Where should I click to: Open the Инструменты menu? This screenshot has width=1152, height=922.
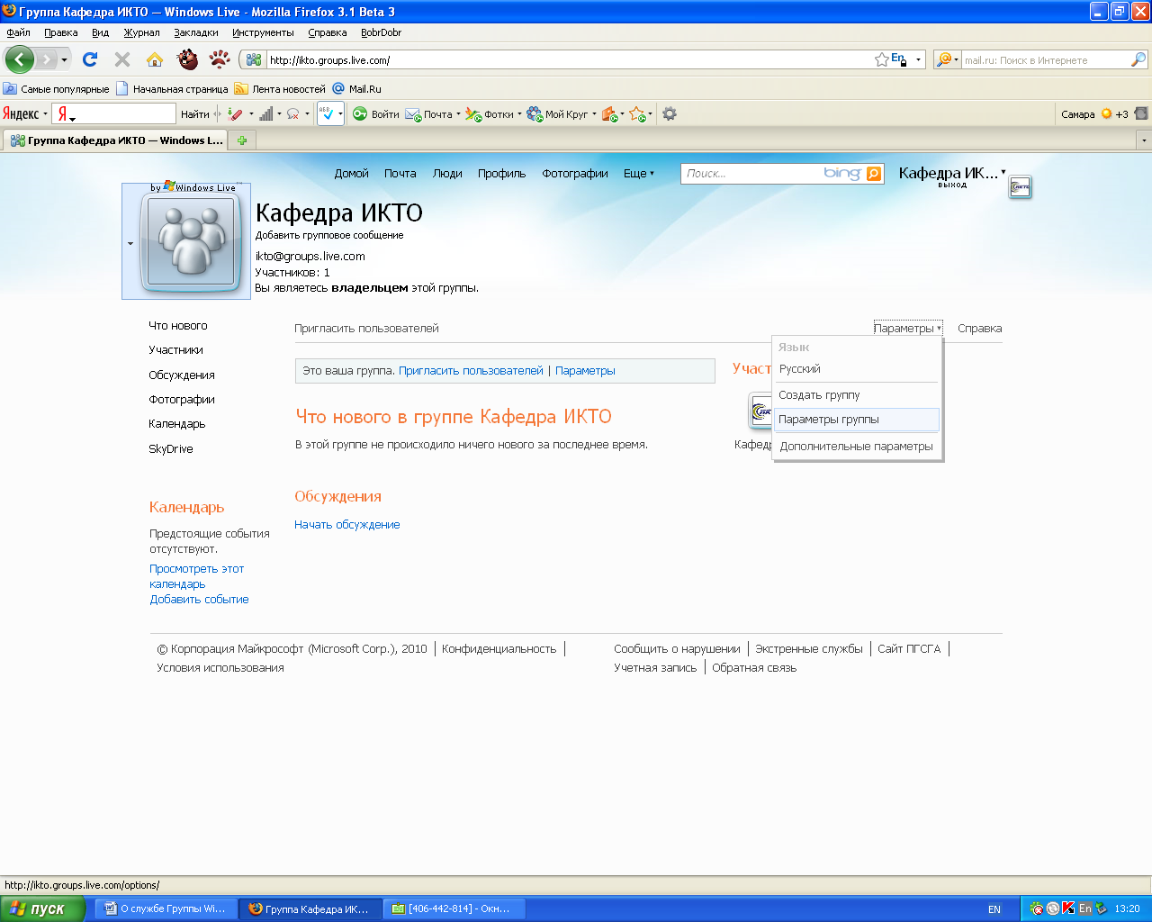click(263, 32)
